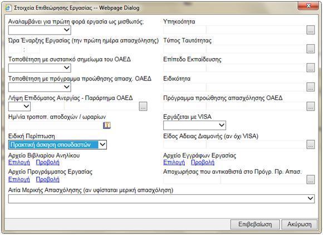Click Επιβεβαίωση button
323x235 pixels.
255,224
